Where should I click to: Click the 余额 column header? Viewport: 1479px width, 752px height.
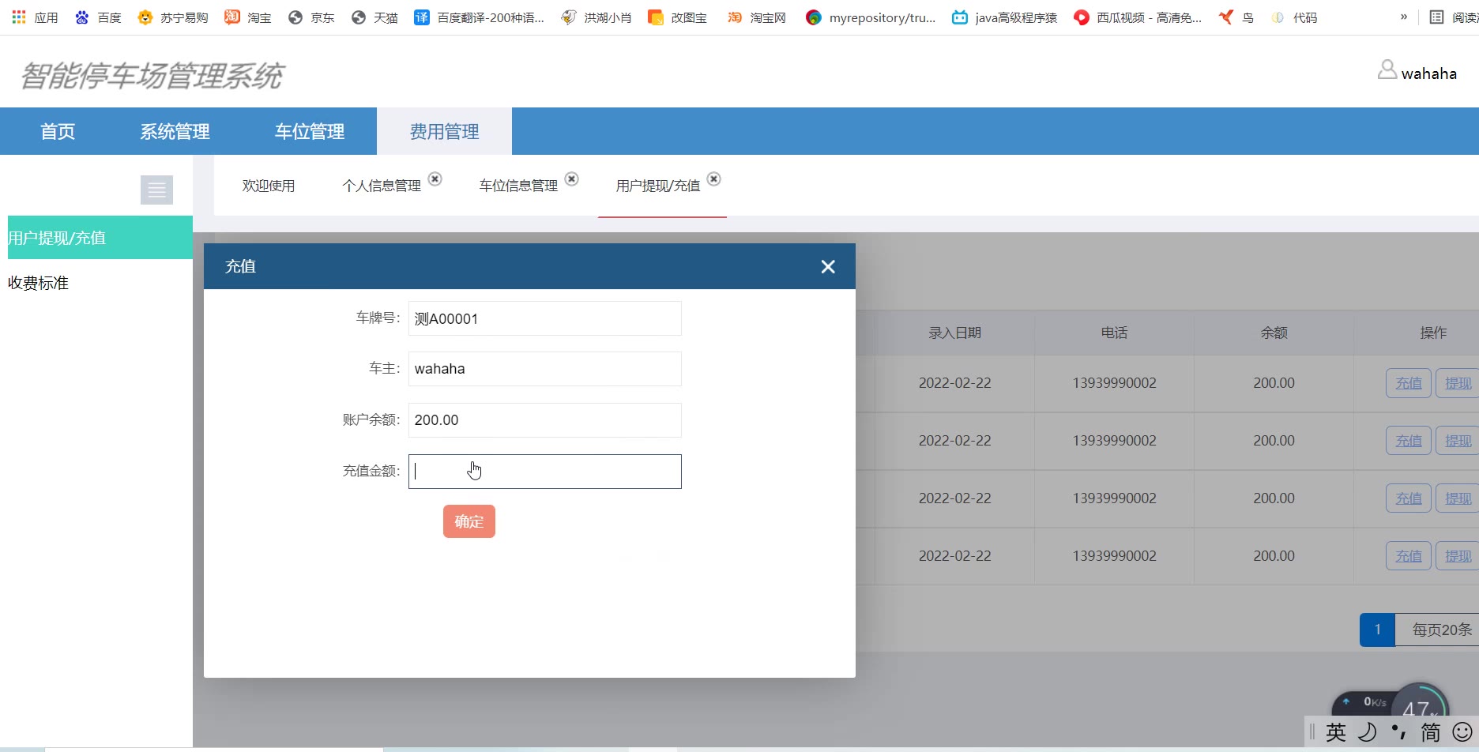(1274, 333)
